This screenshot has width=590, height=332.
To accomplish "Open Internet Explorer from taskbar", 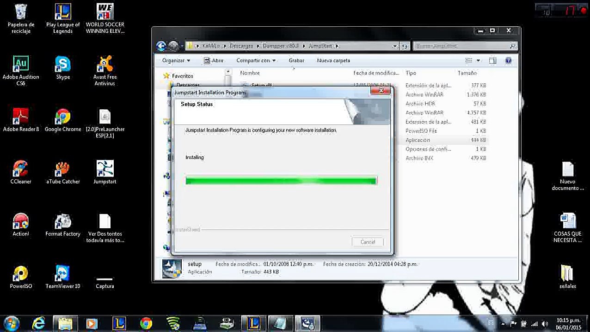I will [38, 324].
